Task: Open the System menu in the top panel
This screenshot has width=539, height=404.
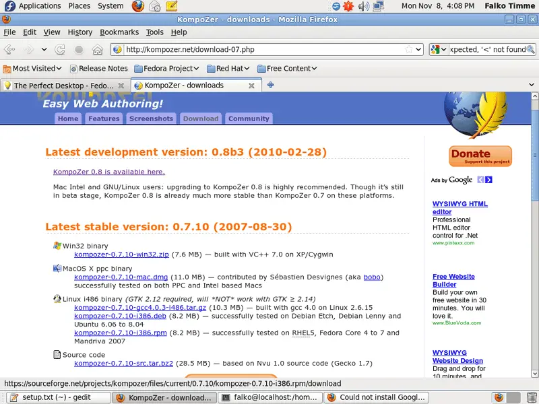Action: (x=110, y=6)
